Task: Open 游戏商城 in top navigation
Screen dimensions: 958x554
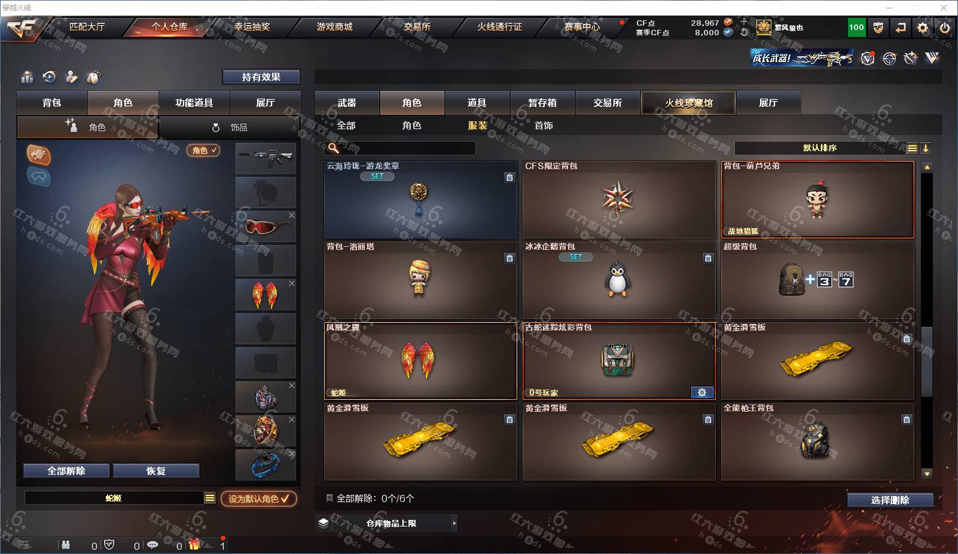Action: (x=334, y=27)
